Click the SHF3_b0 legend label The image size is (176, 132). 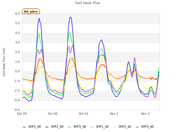(80, 127)
